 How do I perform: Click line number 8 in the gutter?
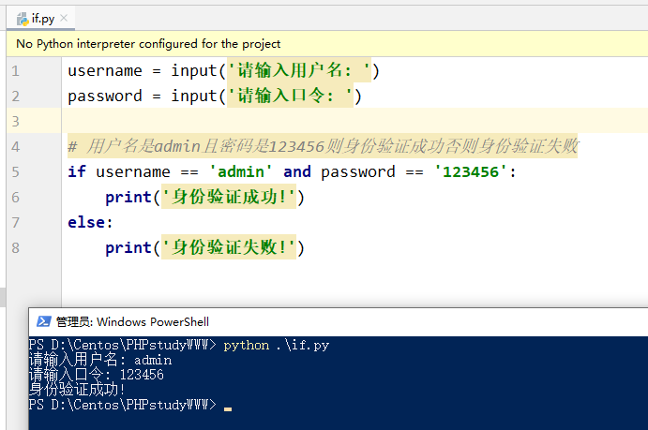[15, 247]
